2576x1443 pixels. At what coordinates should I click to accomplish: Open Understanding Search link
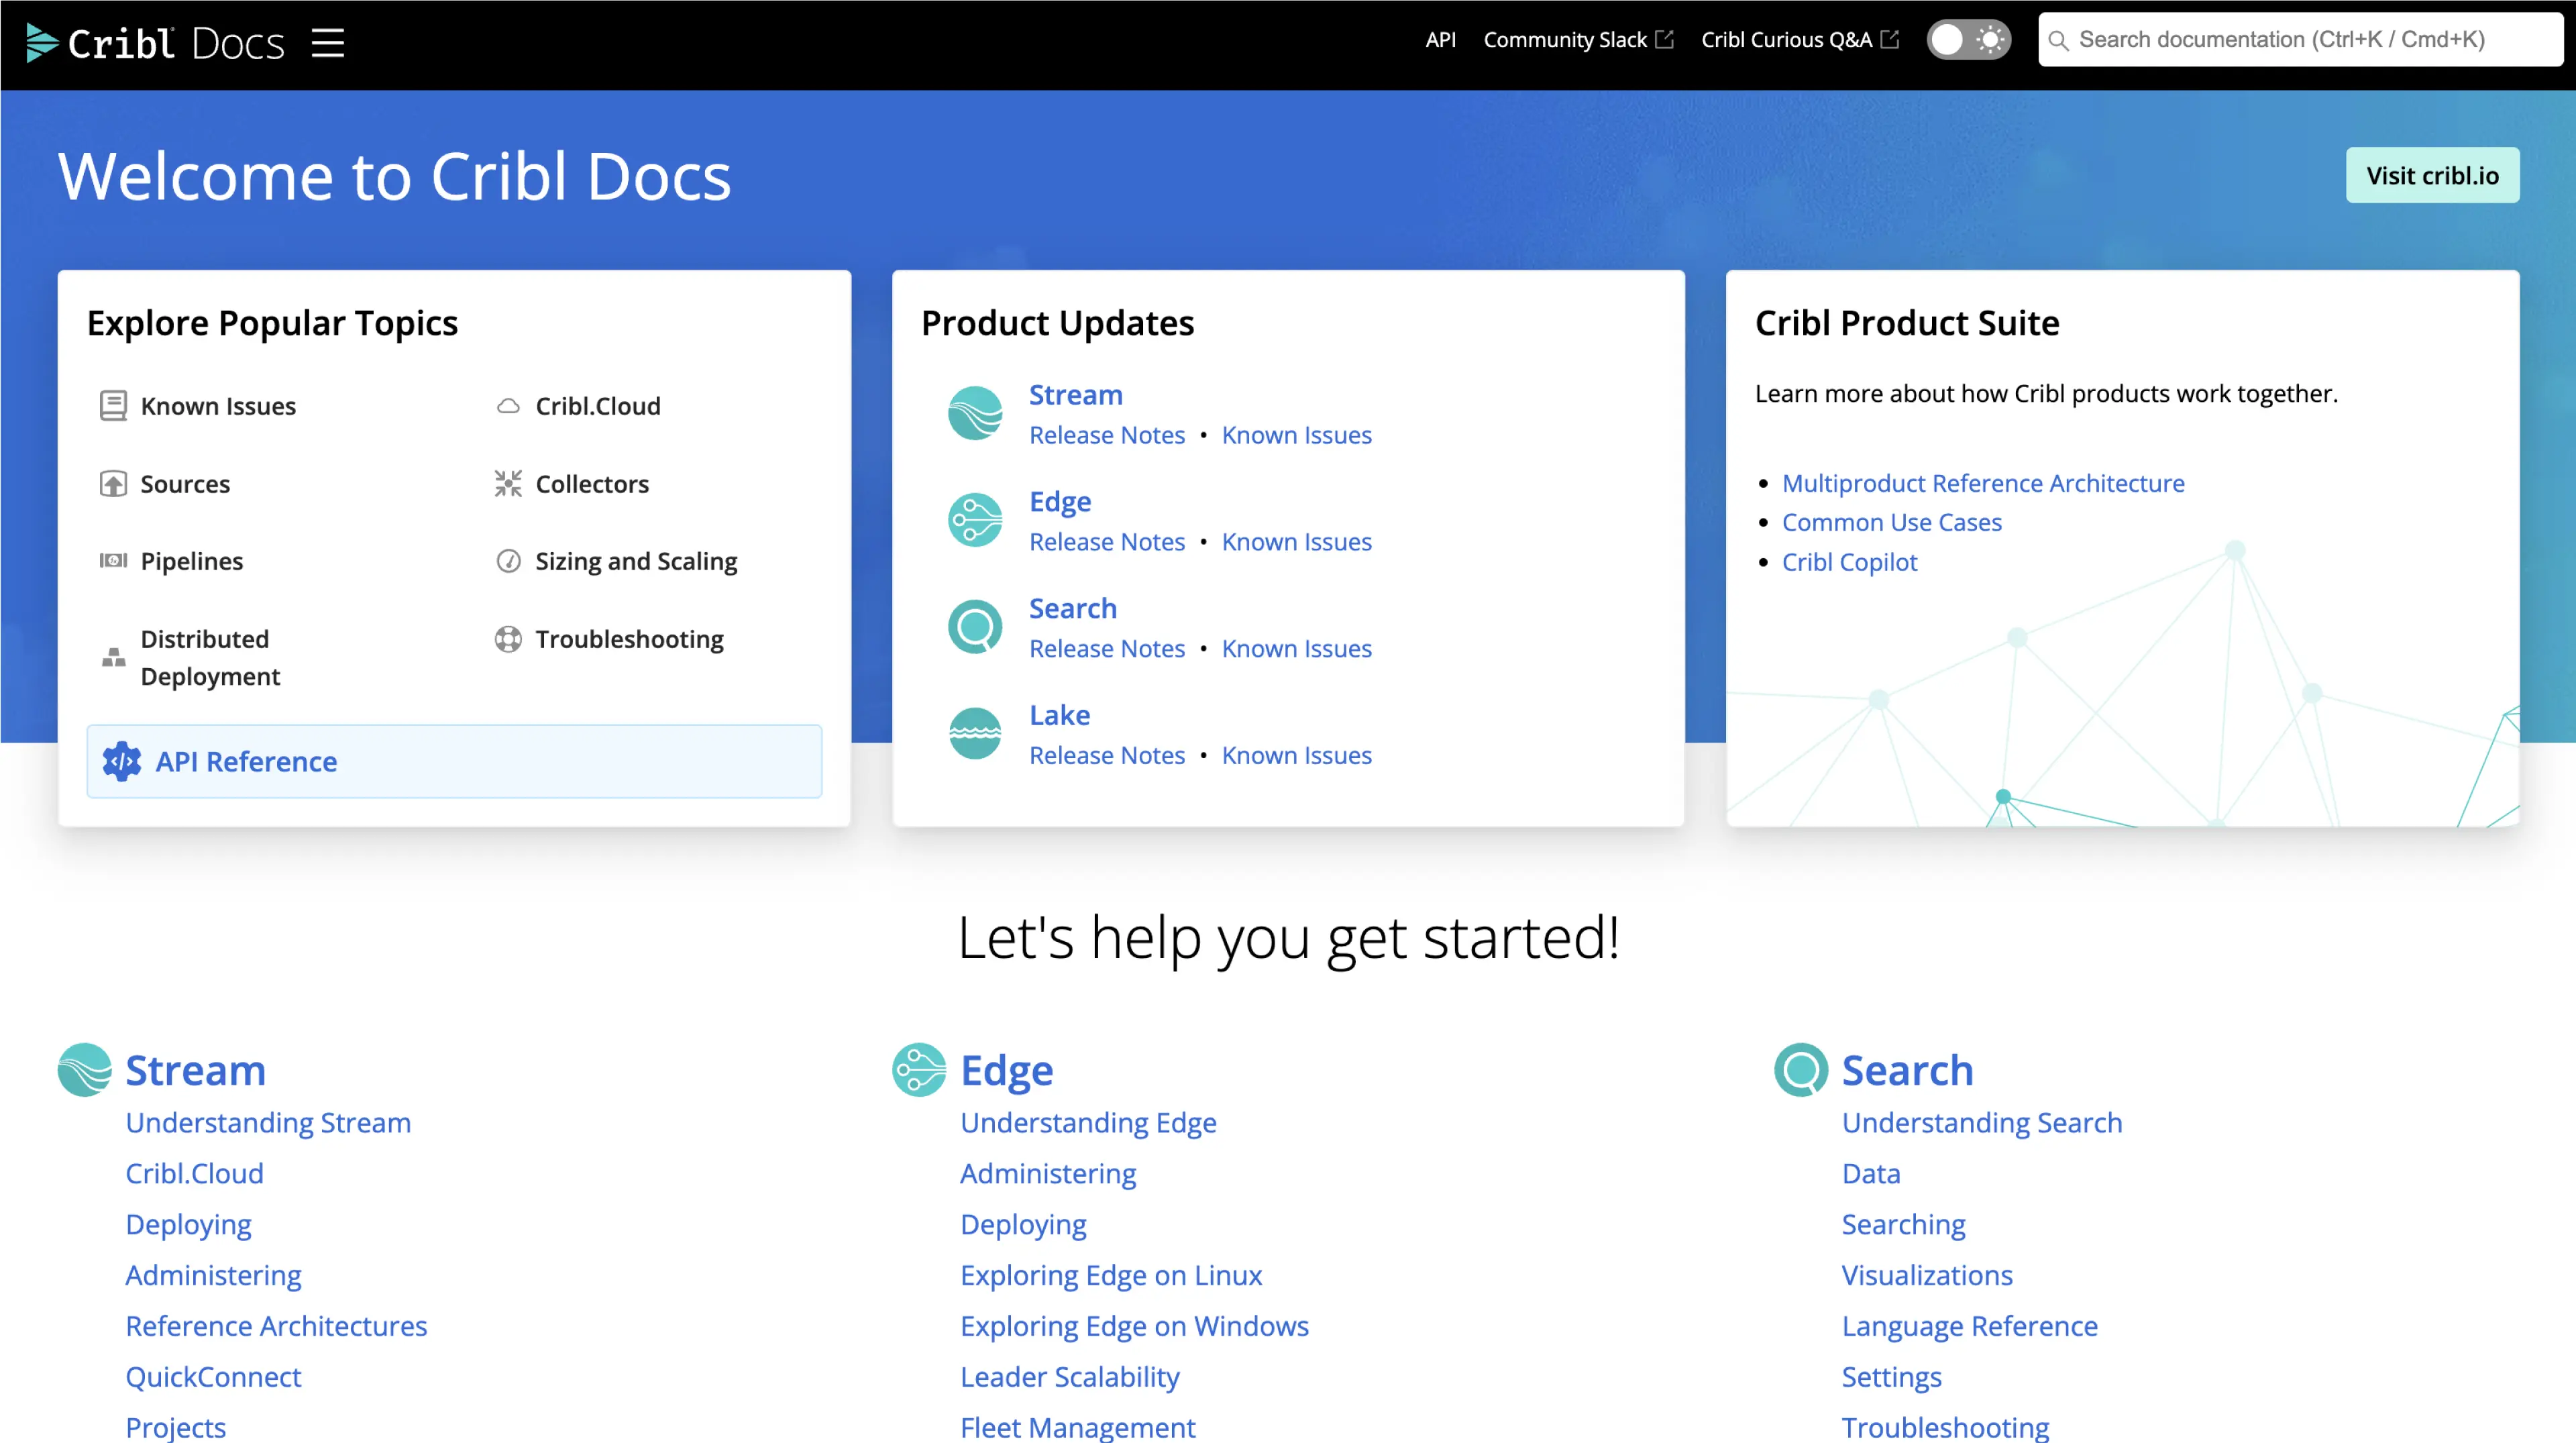coord(1982,1123)
